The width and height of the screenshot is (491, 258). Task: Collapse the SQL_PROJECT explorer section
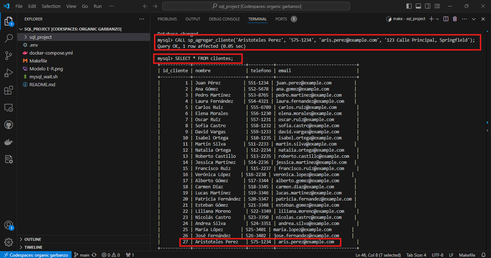(x=84, y=29)
